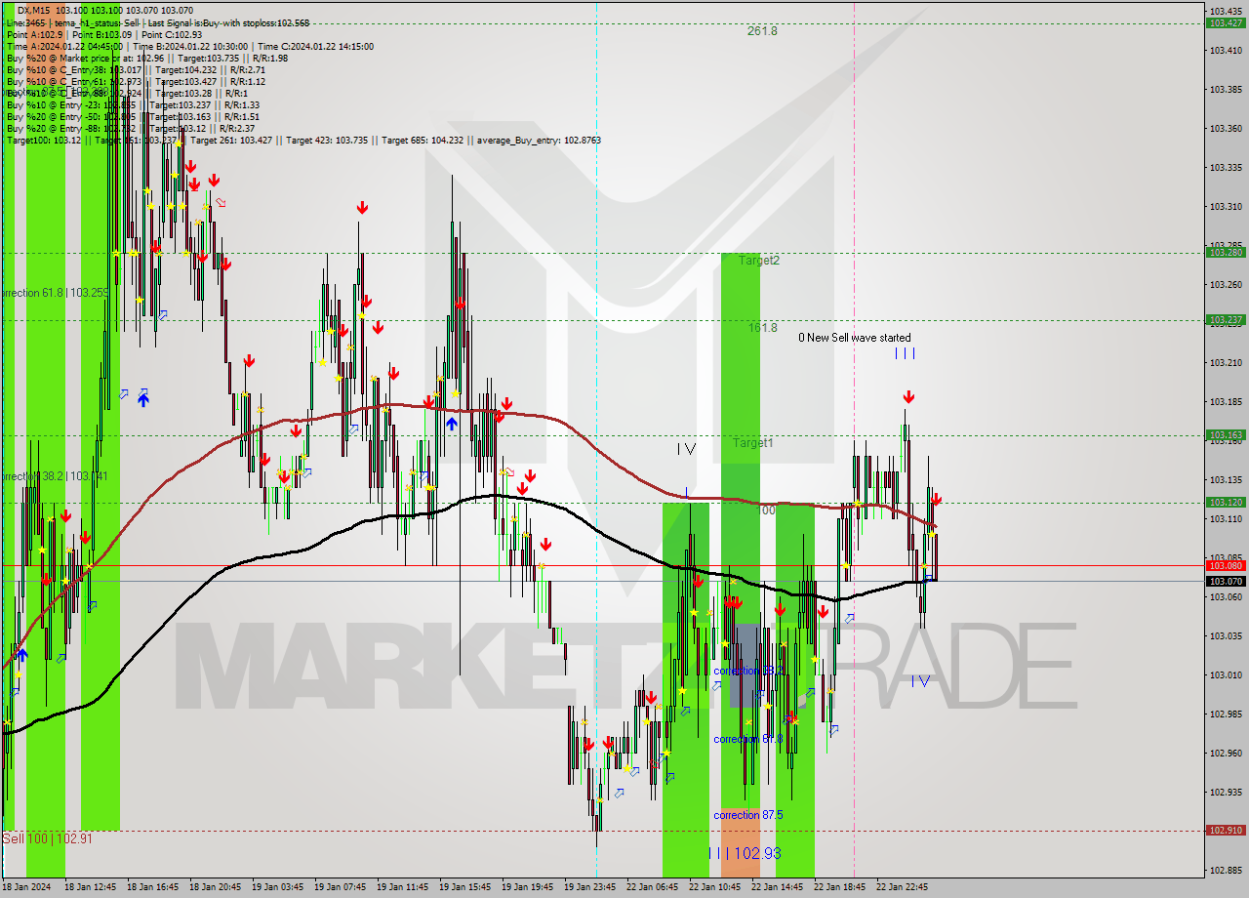This screenshot has height=898, width=1249.
Task: Click the 'Sell 100 | 102.91' label
Action: (x=47, y=838)
